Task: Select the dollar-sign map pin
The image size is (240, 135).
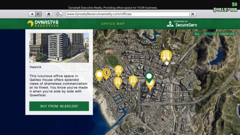Action: tap(106, 73)
